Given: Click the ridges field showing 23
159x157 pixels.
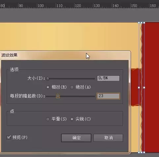Looking at the screenshot, I should point(108,96).
